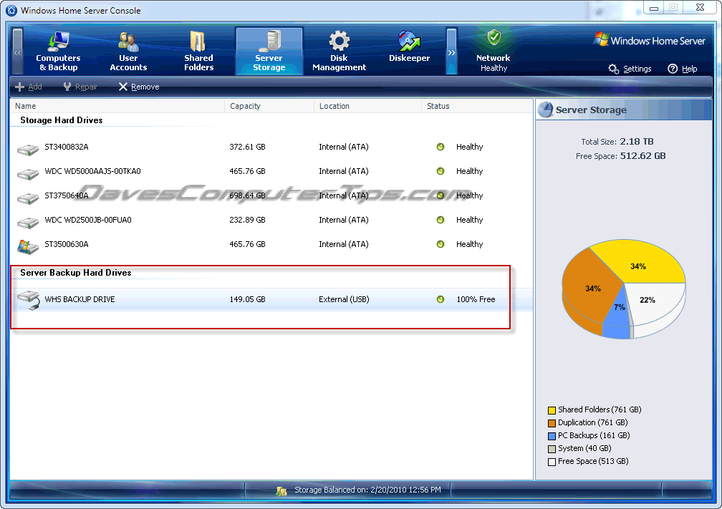The height and width of the screenshot is (509, 722).
Task: Select the WDC WD2500JB-00FUA0 drive icon
Action: click(28, 223)
